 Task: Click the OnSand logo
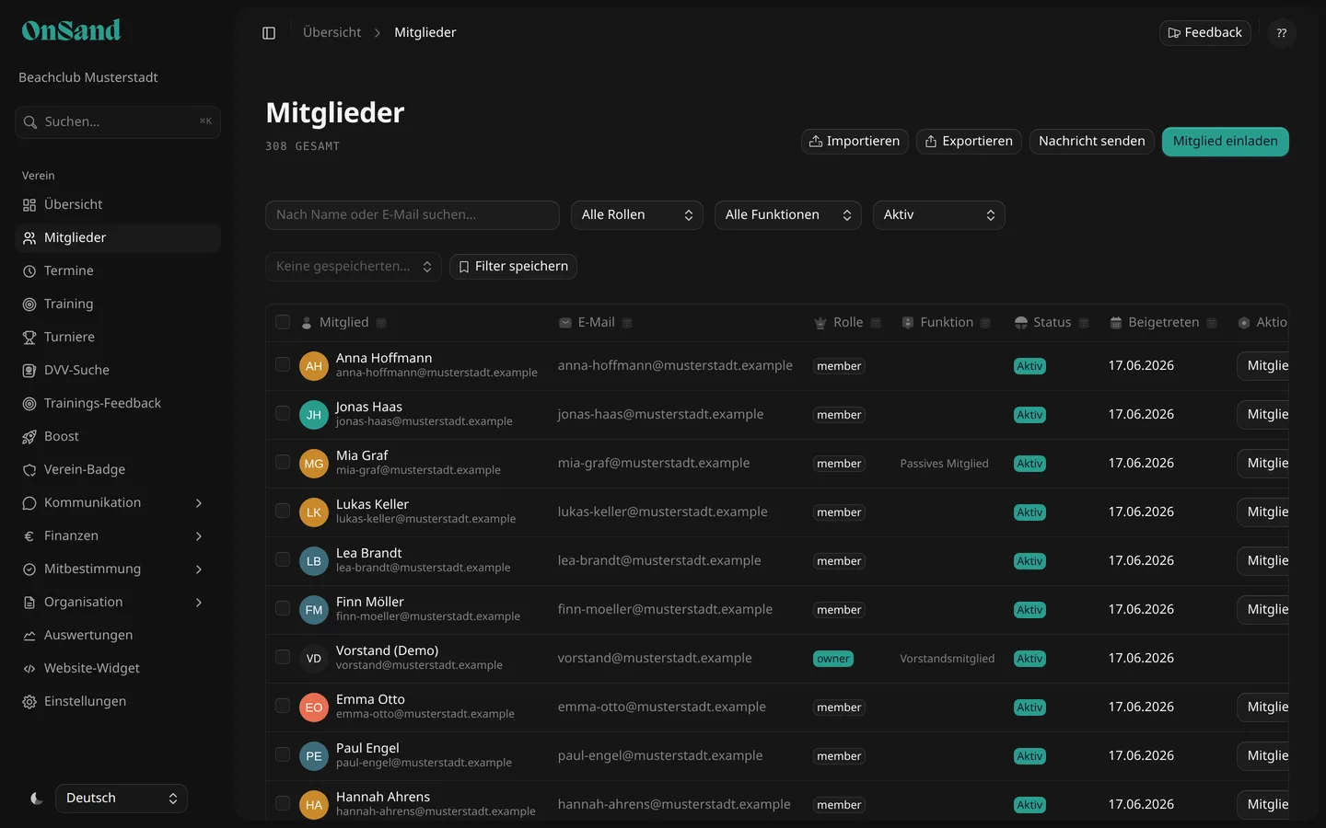coord(71,30)
